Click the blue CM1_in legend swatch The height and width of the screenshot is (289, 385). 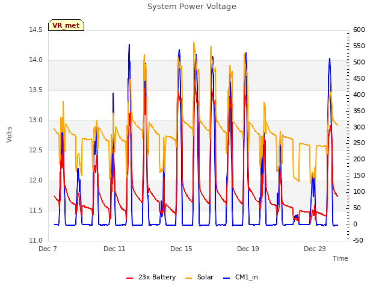click(x=226, y=278)
